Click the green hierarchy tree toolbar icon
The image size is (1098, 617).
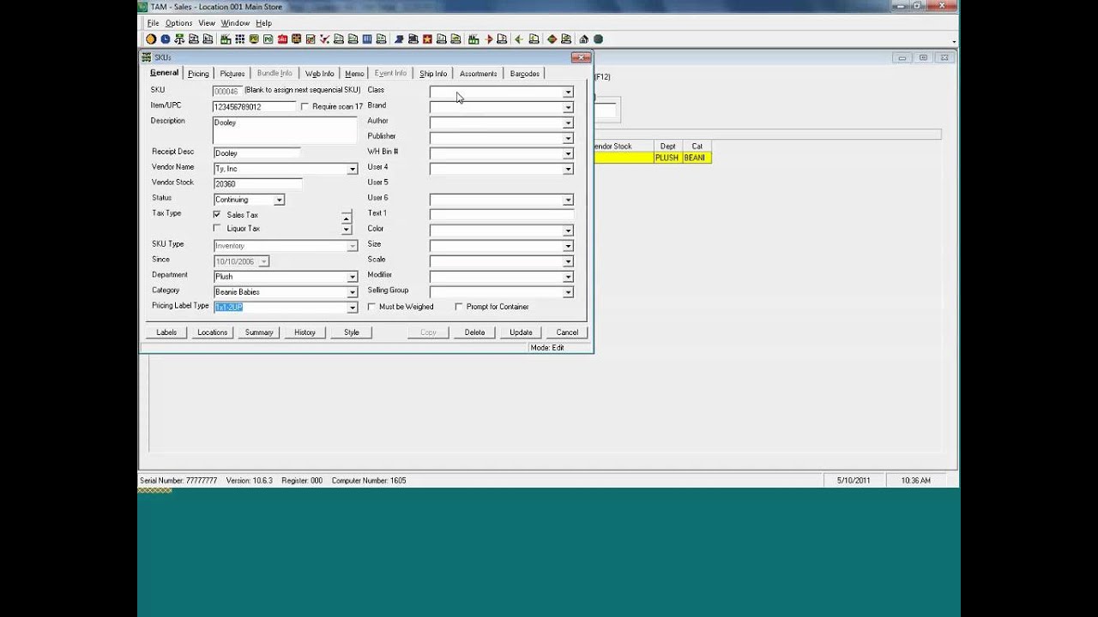pos(179,39)
